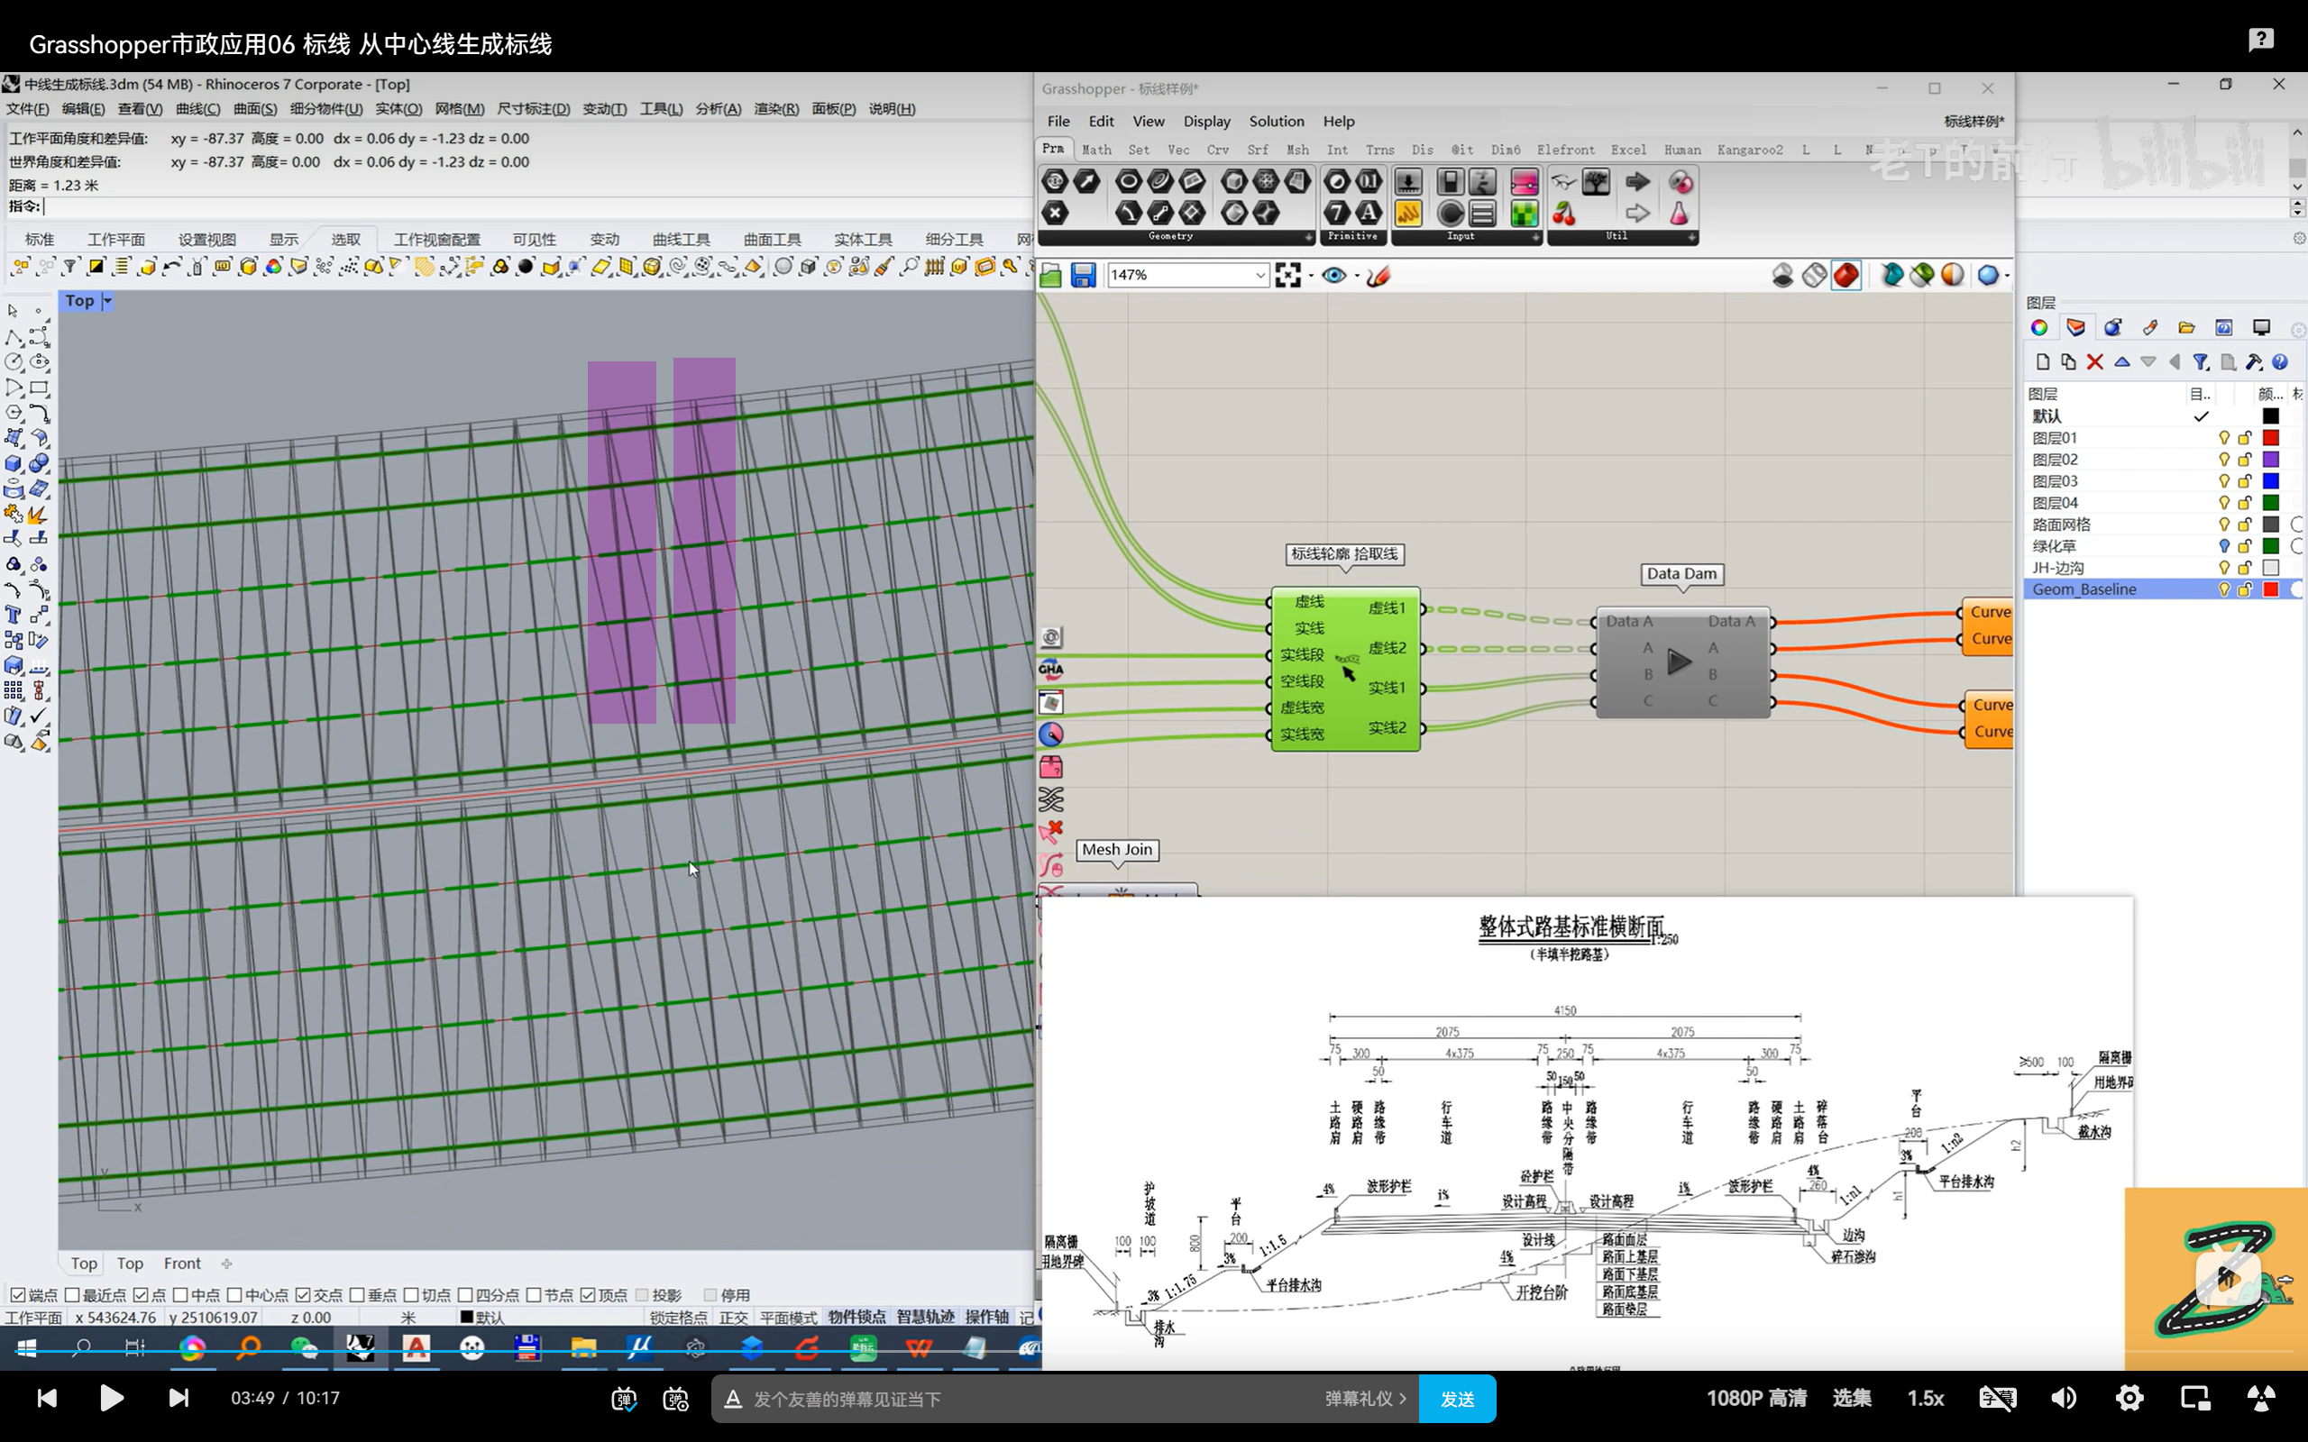Click the zoom extents icon in Grasshopper
This screenshot has width=2308, height=1442.
(x=1287, y=276)
